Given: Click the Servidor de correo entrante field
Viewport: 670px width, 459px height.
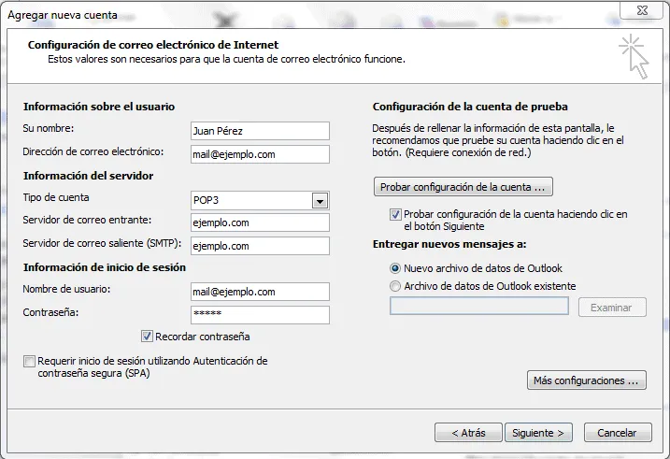Looking at the screenshot, I should [x=259, y=222].
